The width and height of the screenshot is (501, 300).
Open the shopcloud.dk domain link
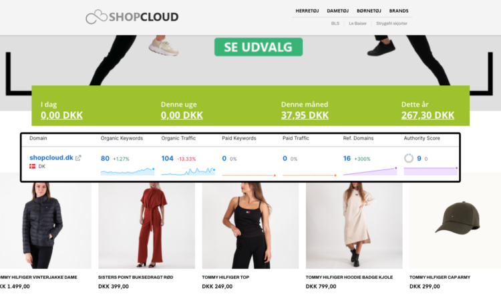pyautogui.click(x=51, y=157)
